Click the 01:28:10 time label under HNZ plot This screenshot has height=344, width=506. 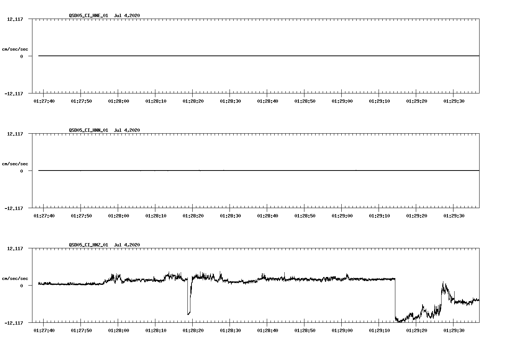[x=156, y=331]
